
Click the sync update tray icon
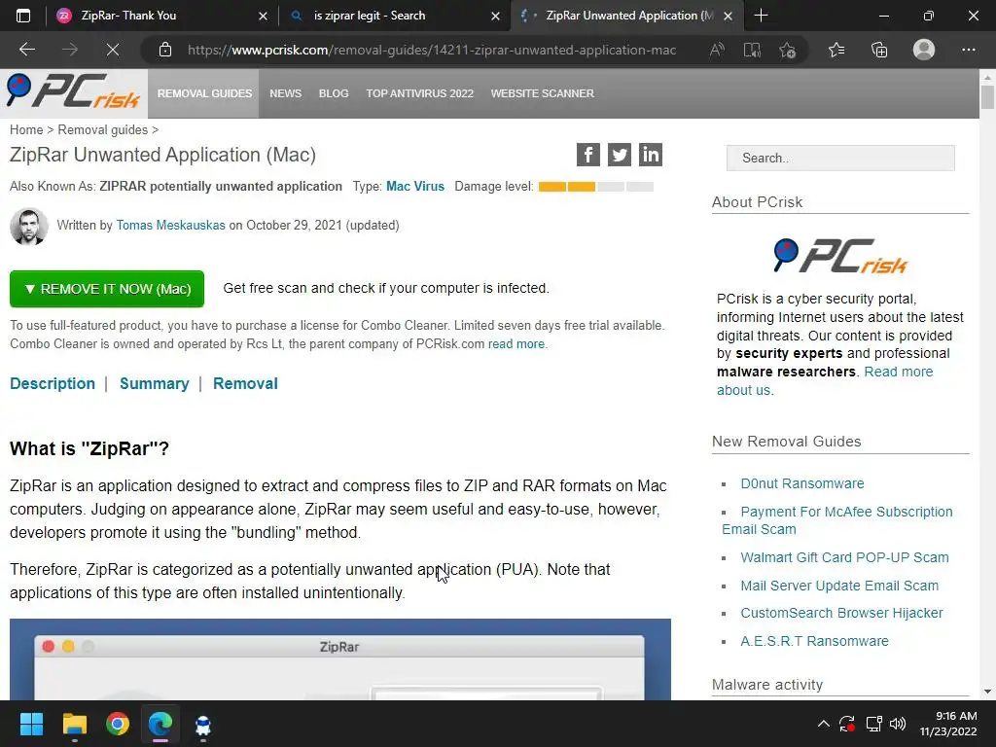(x=847, y=724)
